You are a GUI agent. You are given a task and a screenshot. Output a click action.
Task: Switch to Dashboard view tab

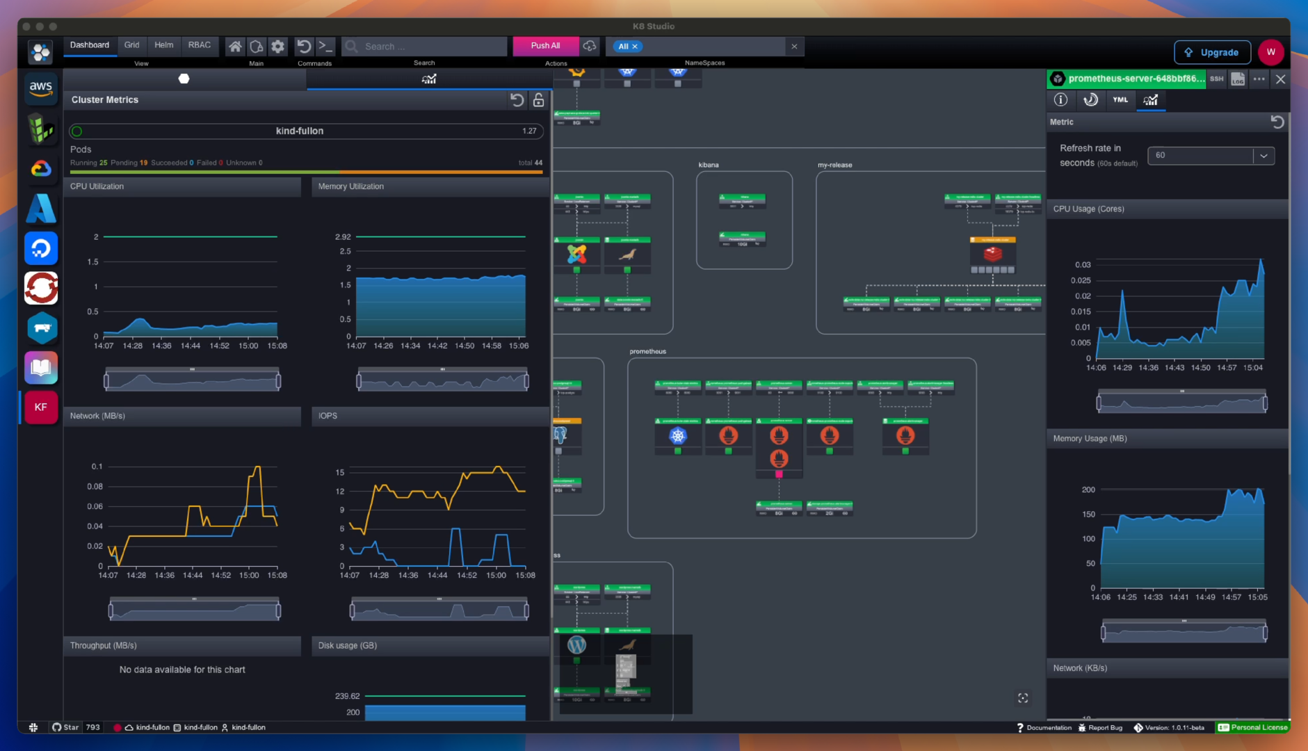90,45
